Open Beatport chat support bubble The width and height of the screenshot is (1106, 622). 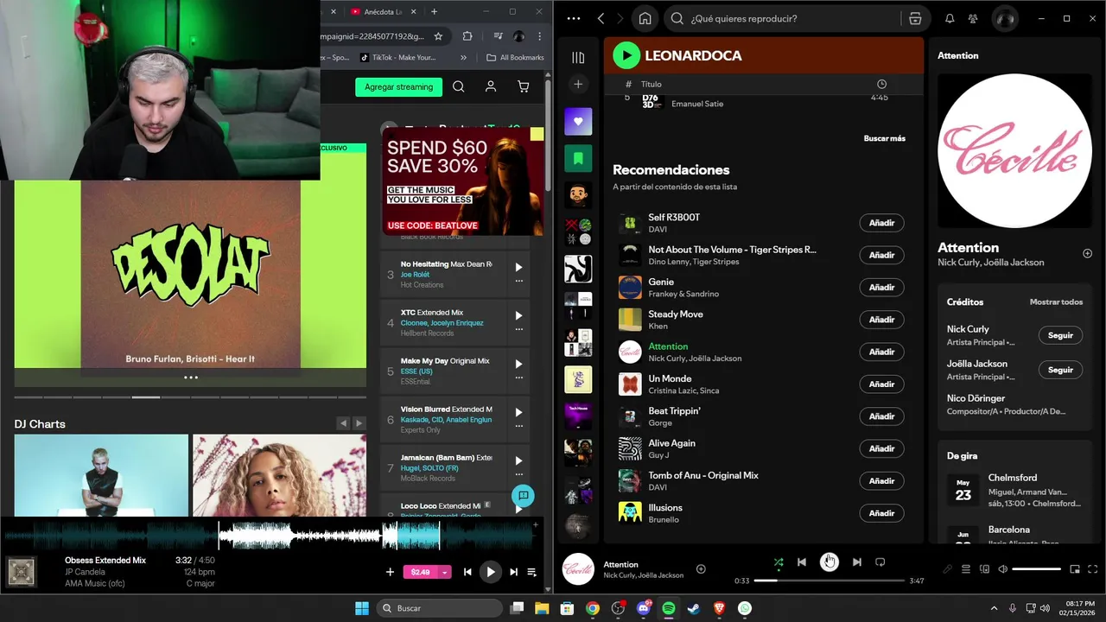coord(523,496)
